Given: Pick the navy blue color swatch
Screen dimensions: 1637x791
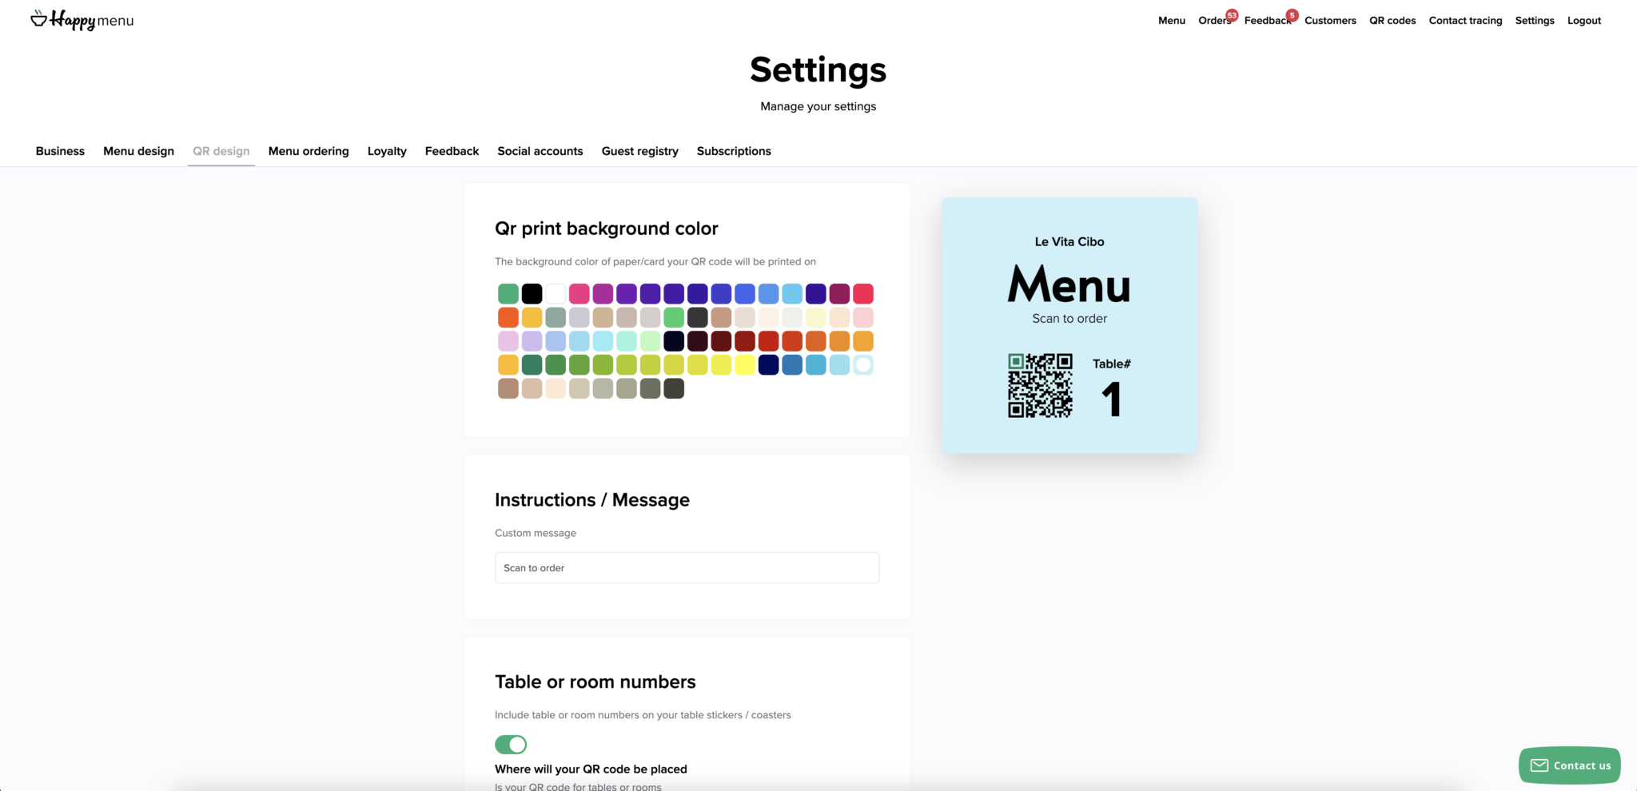Looking at the screenshot, I should click(769, 365).
